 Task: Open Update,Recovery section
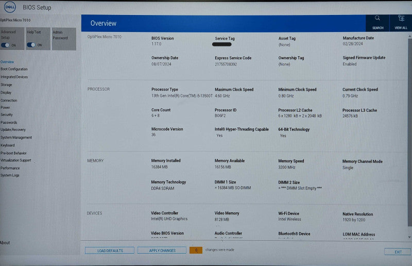coord(13,130)
